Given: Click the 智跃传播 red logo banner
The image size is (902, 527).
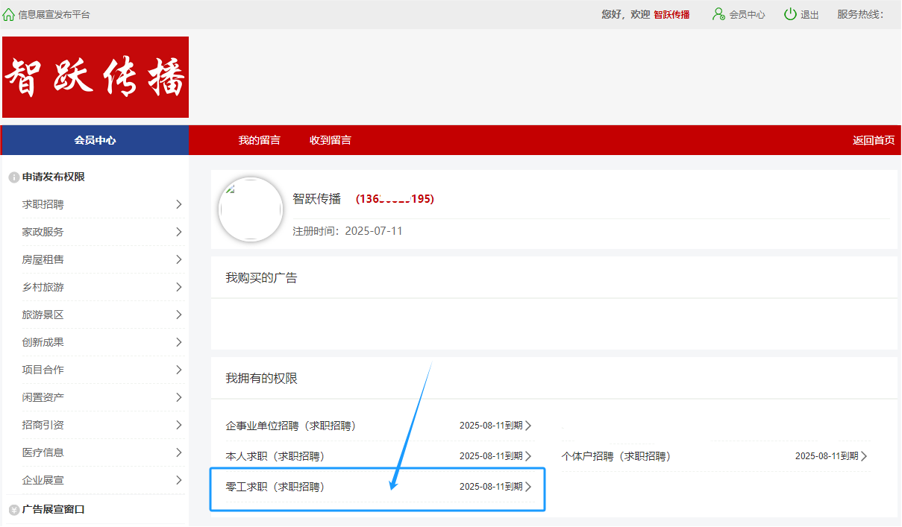Looking at the screenshot, I should pos(95,77).
